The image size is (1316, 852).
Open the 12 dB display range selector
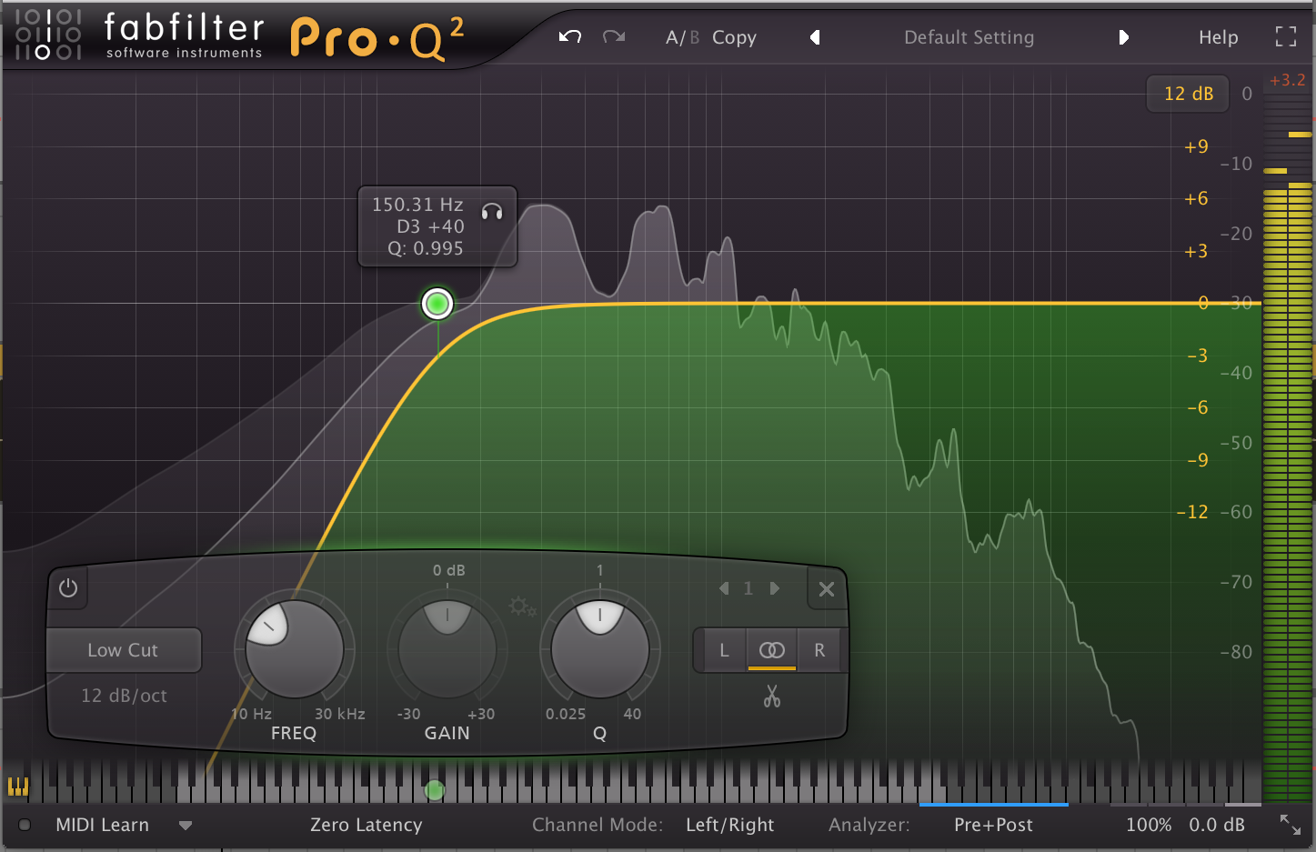tap(1188, 94)
